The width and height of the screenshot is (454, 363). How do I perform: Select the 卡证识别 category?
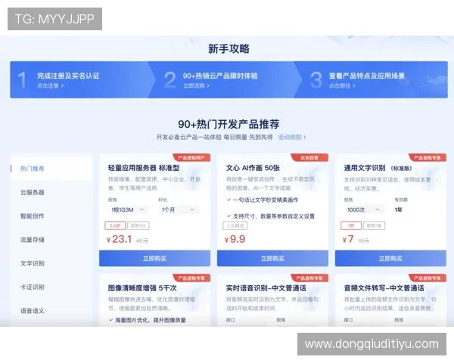click(x=32, y=287)
